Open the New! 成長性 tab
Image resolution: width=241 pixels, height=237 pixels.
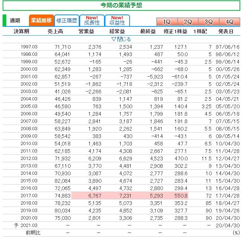91,20
